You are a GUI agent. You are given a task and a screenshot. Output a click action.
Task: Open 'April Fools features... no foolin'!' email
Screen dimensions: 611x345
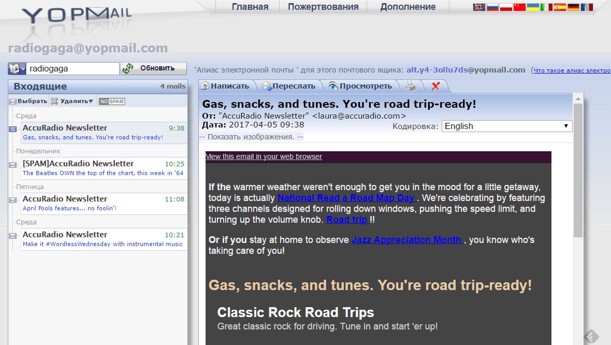pos(104,204)
